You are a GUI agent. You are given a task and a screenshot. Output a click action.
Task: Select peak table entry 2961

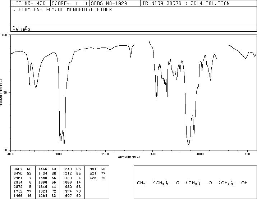point(18,178)
